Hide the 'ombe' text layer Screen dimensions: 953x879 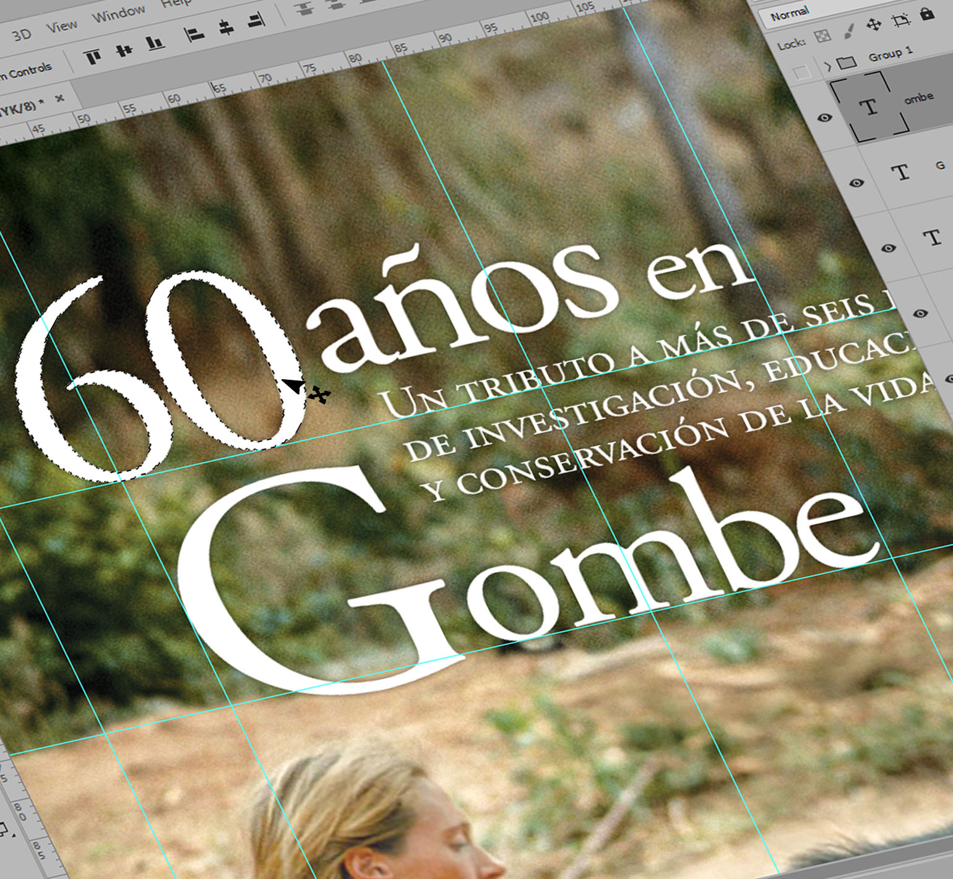(825, 118)
